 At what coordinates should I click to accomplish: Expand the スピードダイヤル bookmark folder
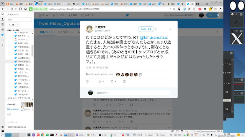coord(8,98)
